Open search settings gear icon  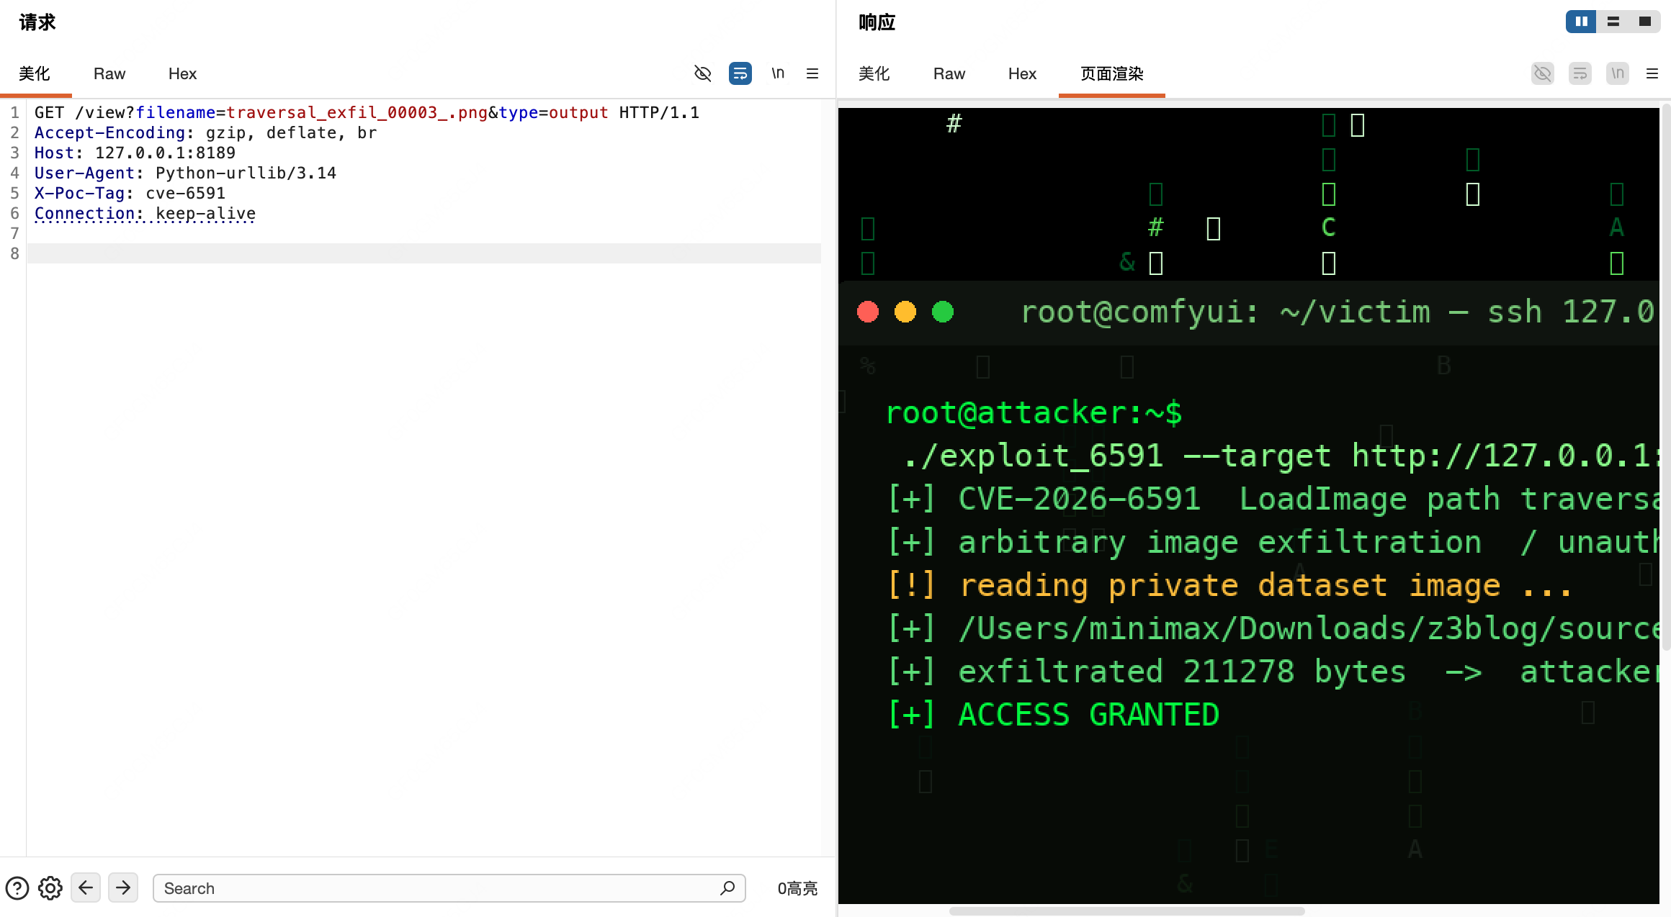50,888
